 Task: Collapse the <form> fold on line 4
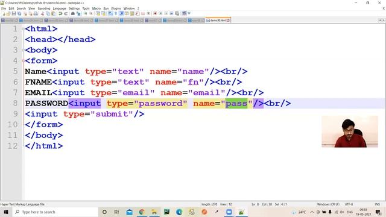(x=24, y=60)
